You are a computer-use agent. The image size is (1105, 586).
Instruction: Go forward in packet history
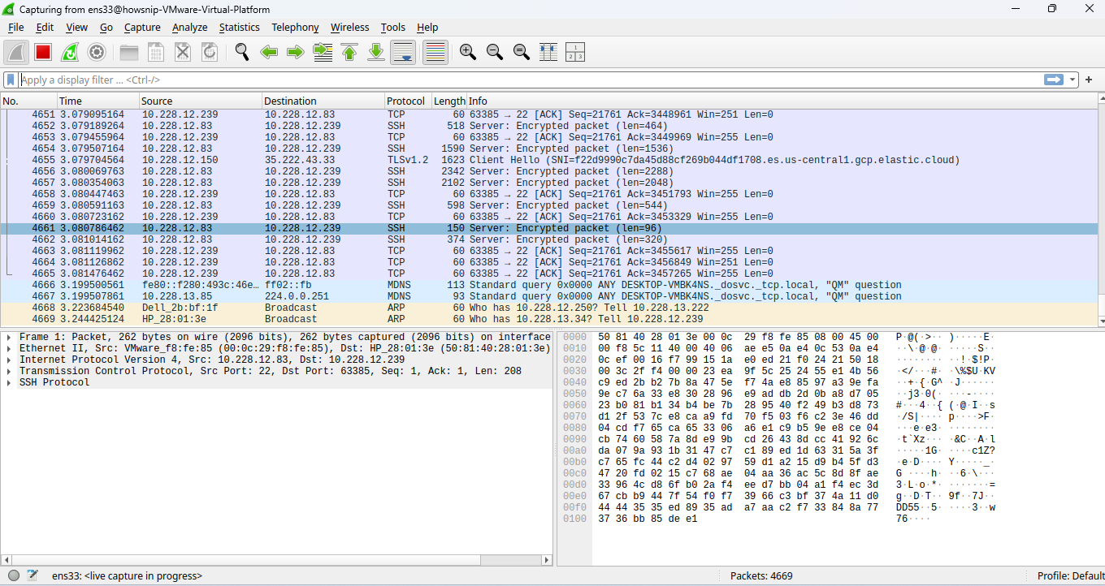[x=296, y=53]
